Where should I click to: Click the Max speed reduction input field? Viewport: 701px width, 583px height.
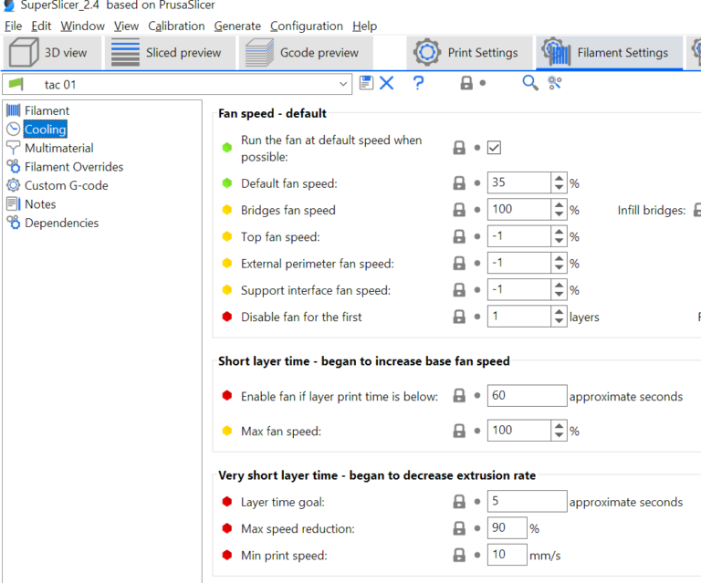507,528
